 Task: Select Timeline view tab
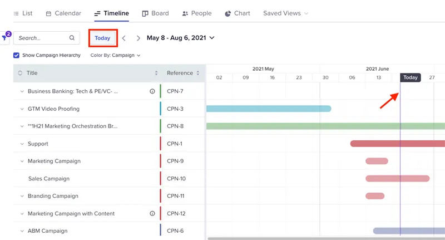point(112,13)
